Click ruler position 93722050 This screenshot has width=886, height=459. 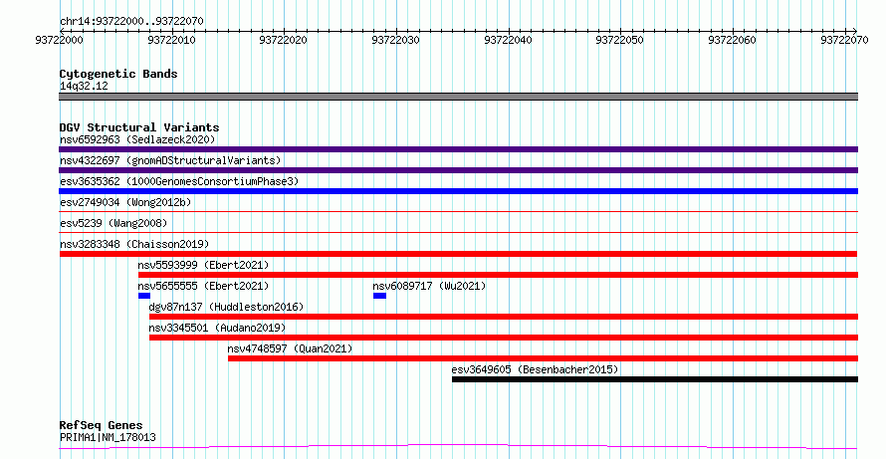(619, 40)
